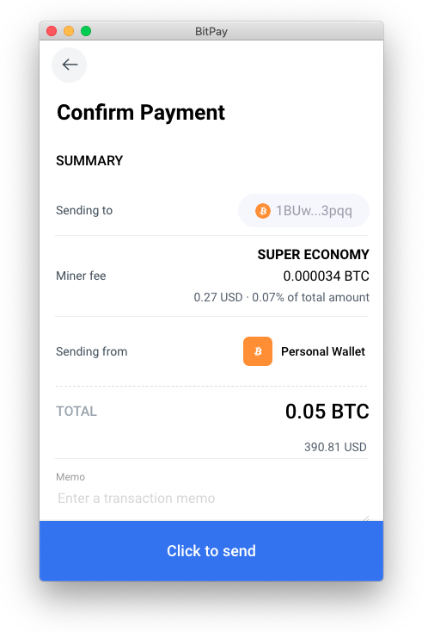Image resolution: width=434 pixels, height=632 pixels.
Task: Click the Sending from row label
Action: [92, 351]
